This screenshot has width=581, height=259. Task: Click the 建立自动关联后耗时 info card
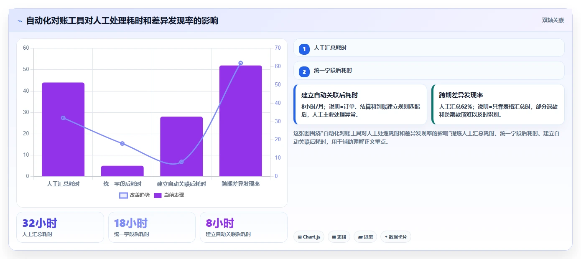(360, 104)
